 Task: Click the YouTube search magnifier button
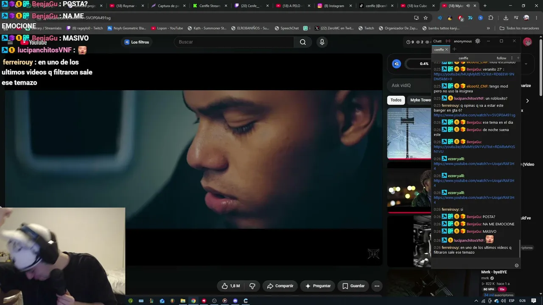302,42
